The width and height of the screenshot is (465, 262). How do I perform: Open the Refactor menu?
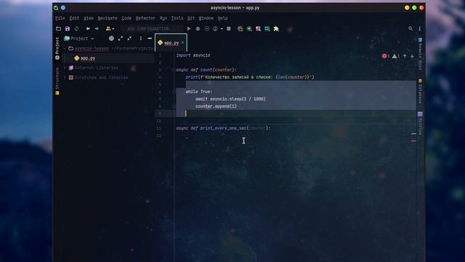pyautogui.click(x=145, y=18)
